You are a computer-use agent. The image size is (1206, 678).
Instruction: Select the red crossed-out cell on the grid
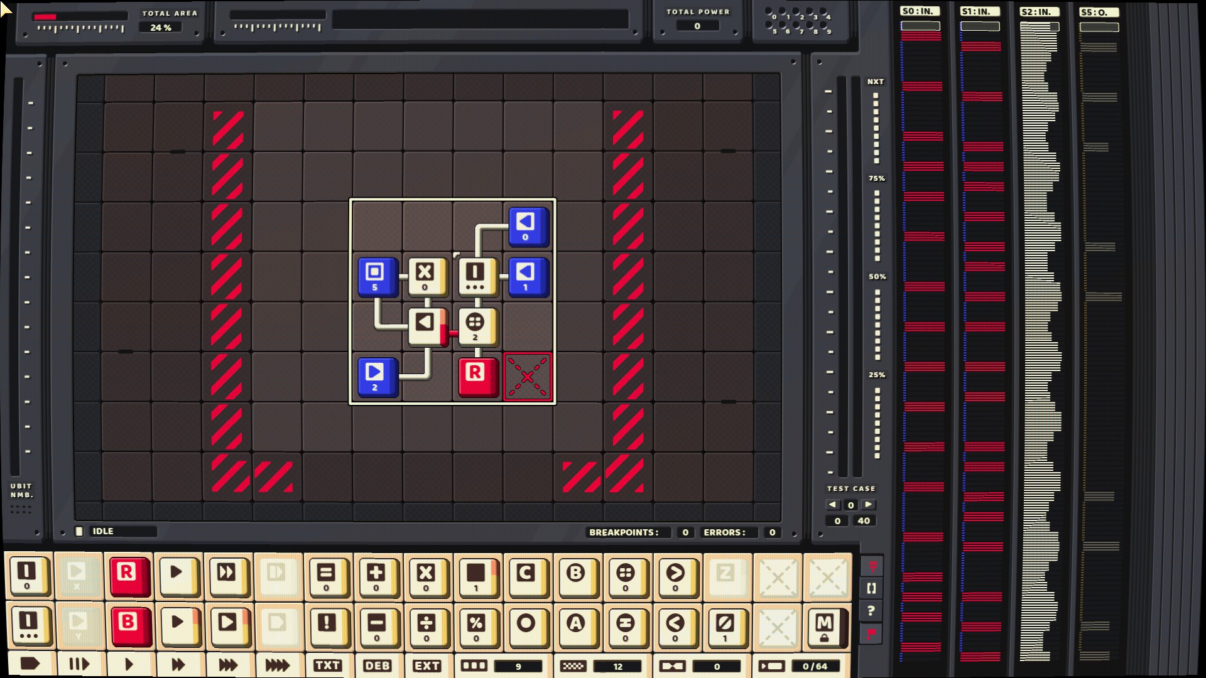point(528,377)
